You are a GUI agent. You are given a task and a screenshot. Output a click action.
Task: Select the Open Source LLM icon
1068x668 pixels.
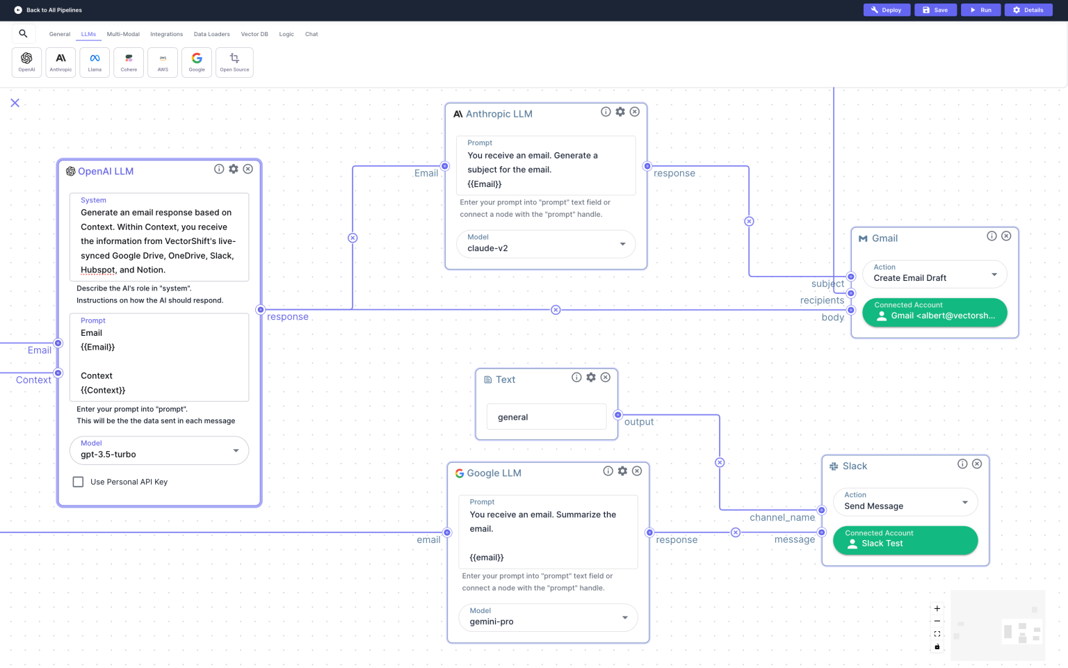pyautogui.click(x=234, y=62)
